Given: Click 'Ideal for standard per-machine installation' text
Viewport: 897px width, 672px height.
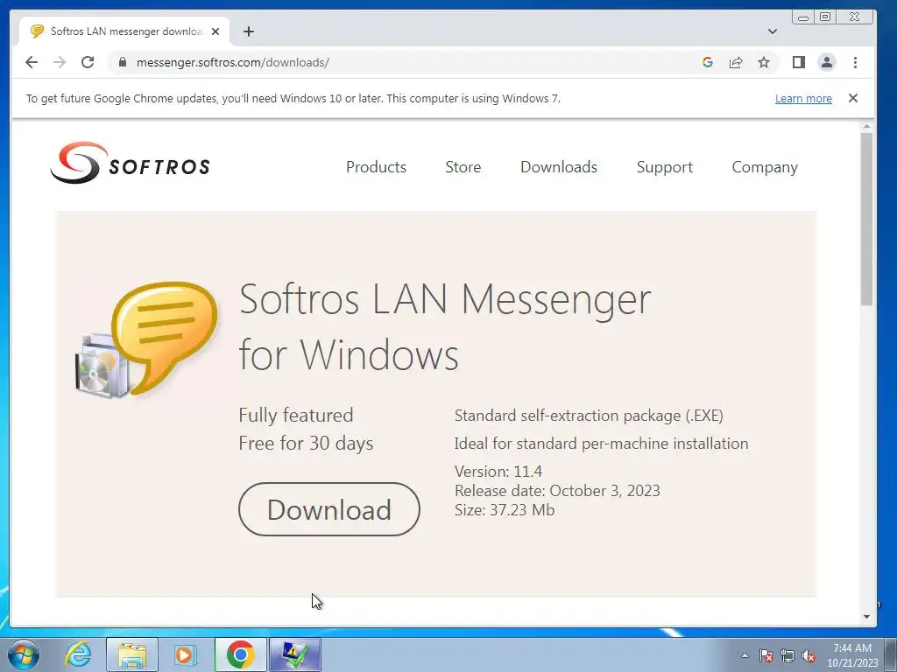Looking at the screenshot, I should [601, 444].
